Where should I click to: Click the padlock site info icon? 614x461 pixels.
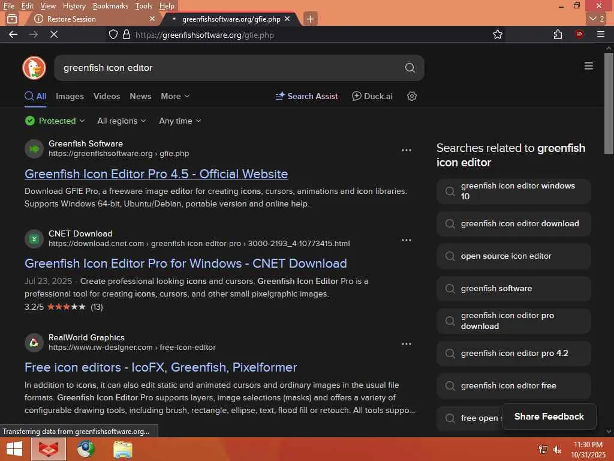pos(126,34)
